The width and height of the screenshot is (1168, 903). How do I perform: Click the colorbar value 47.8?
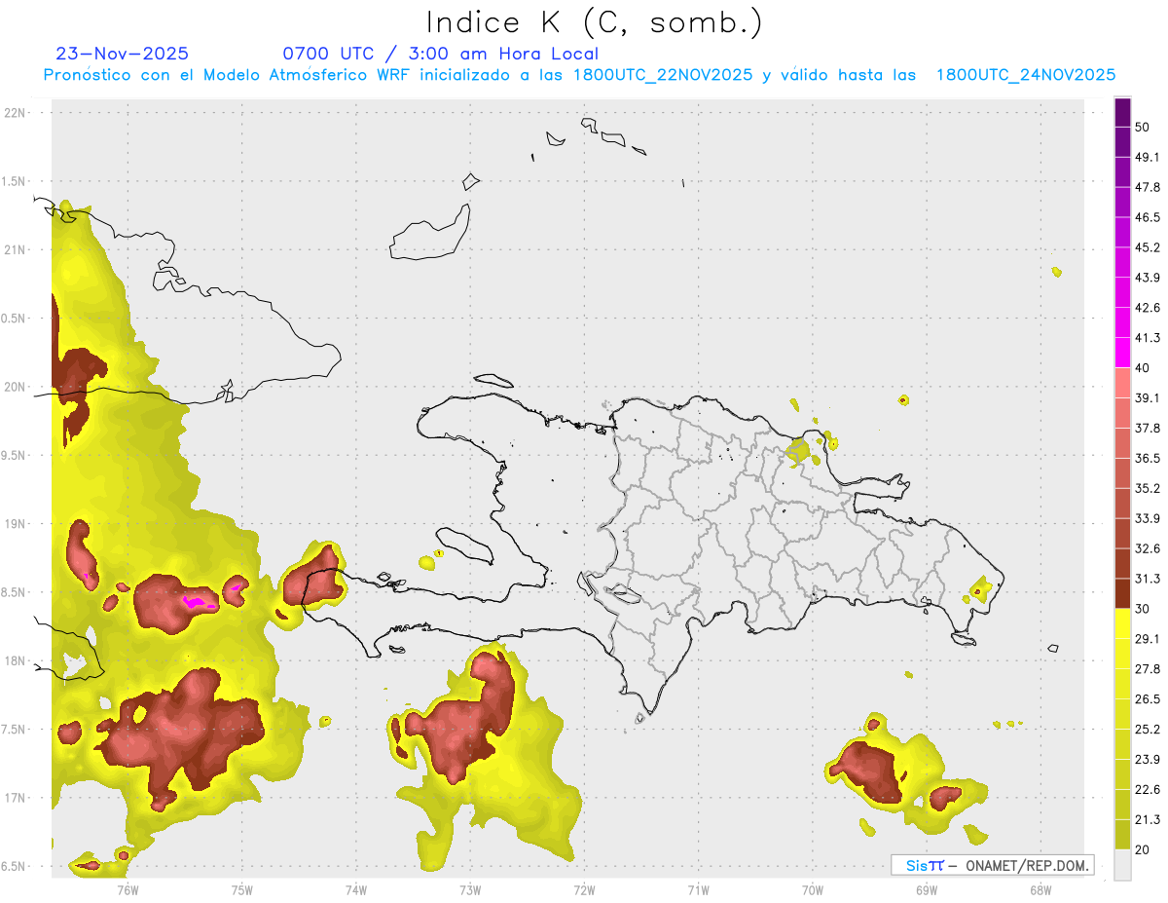coord(1149,187)
